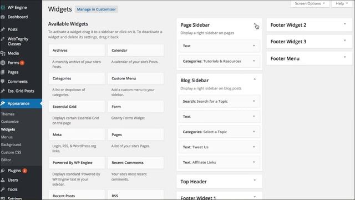Select the Powered By WP Engine widget
Screen dimensions: 355x200
click(77, 163)
